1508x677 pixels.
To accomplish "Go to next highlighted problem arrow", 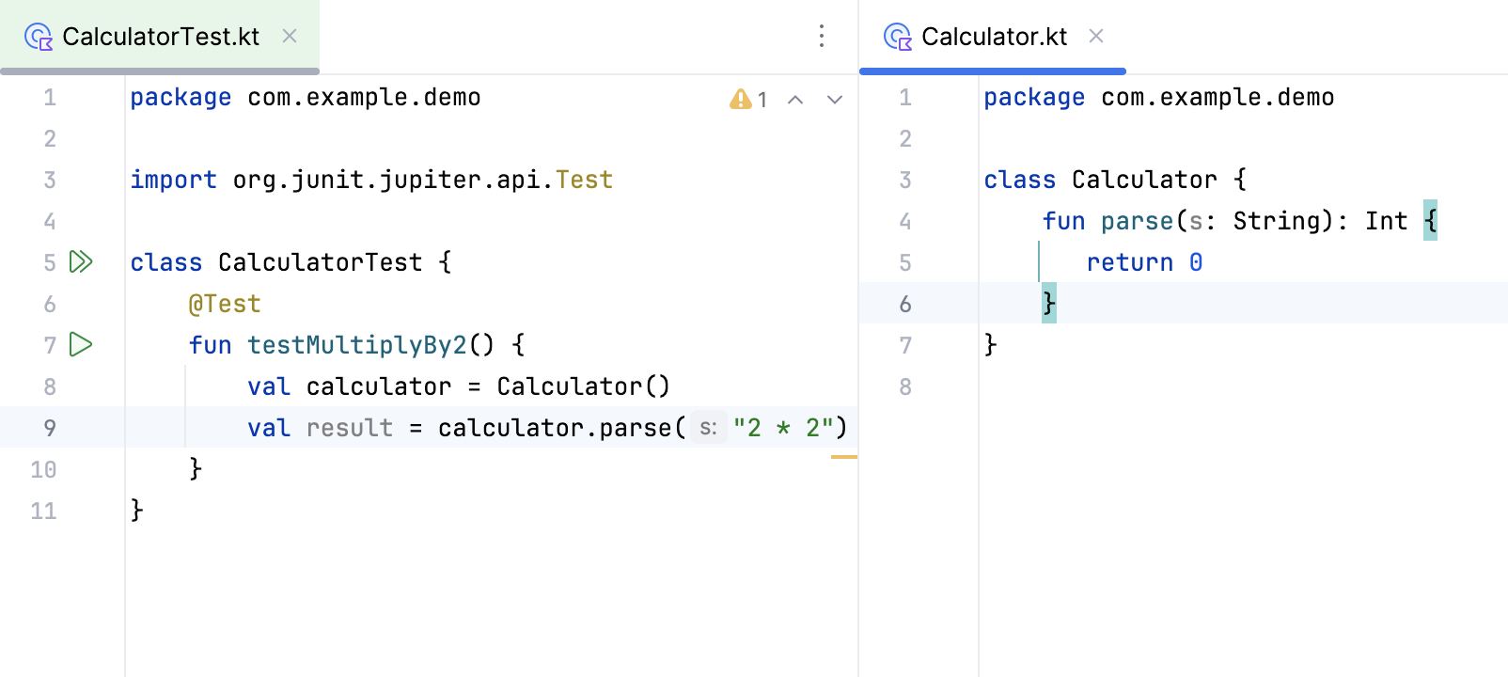I will (835, 100).
